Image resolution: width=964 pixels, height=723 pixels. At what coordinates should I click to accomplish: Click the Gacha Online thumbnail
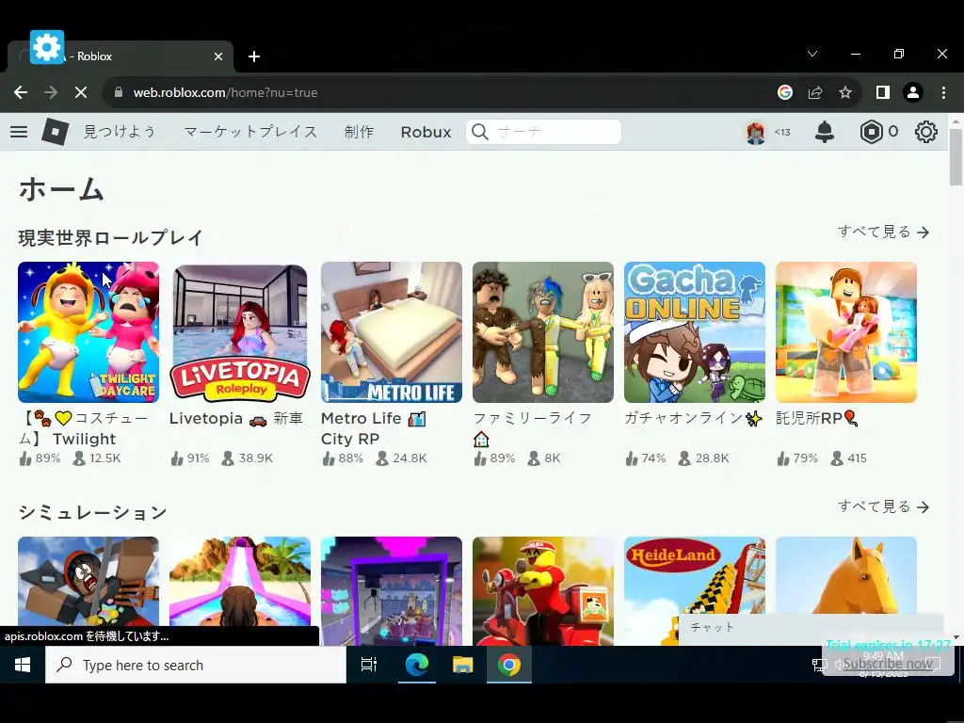click(x=695, y=332)
